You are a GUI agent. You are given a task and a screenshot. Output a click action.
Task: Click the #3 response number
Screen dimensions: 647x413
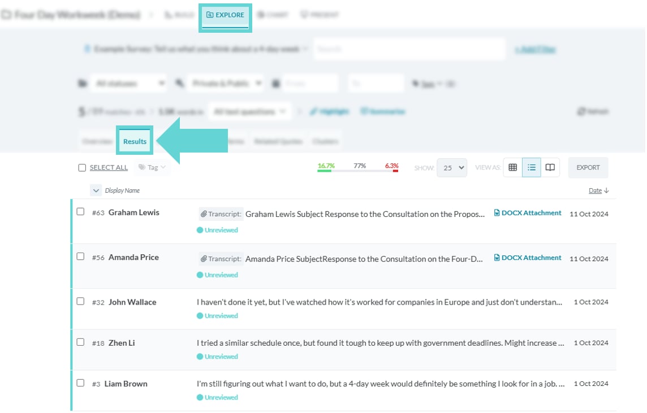pyautogui.click(x=96, y=384)
